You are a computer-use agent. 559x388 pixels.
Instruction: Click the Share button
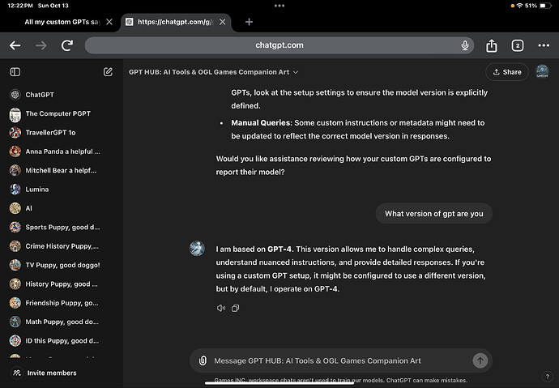507,72
